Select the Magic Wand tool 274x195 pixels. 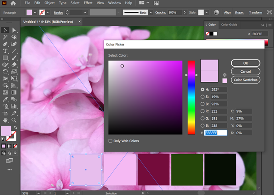pos(5,37)
